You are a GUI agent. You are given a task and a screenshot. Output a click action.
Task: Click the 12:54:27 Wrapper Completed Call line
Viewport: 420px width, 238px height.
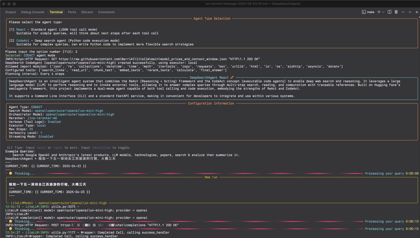(87, 232)
